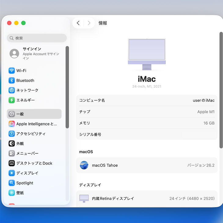The width and height of the screenshot is (223, 223).
Task: Click the Wi-Fi icon in sidebar
Action: (x=12, y=71)
